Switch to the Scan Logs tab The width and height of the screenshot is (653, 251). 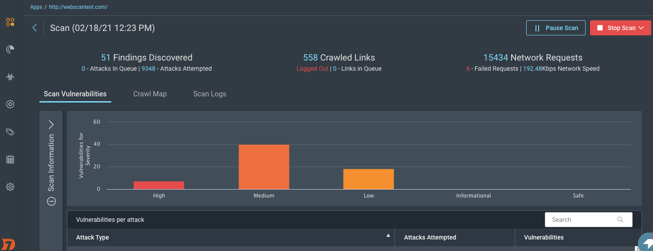(x=210, y=94)
